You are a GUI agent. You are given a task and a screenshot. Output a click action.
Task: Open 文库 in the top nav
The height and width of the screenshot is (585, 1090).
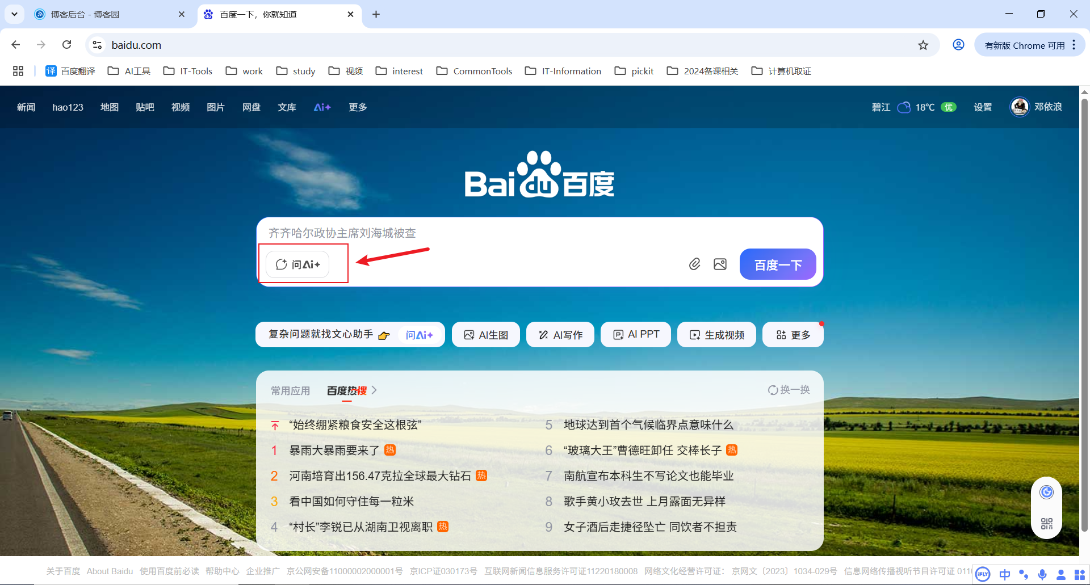pos(287,107)
